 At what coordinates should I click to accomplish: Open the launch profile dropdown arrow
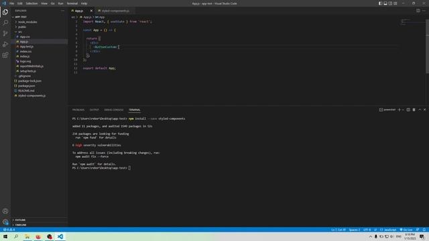[403, 110]
